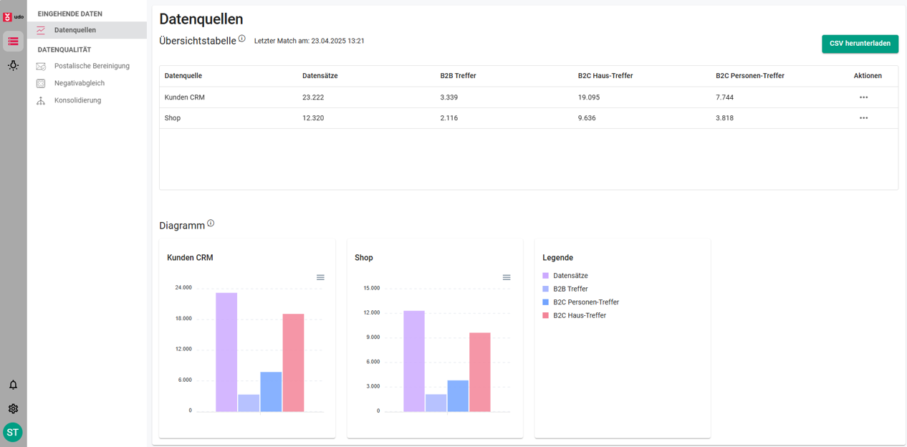Toggle Datensätze series in the legend

[x=570, y=276]
